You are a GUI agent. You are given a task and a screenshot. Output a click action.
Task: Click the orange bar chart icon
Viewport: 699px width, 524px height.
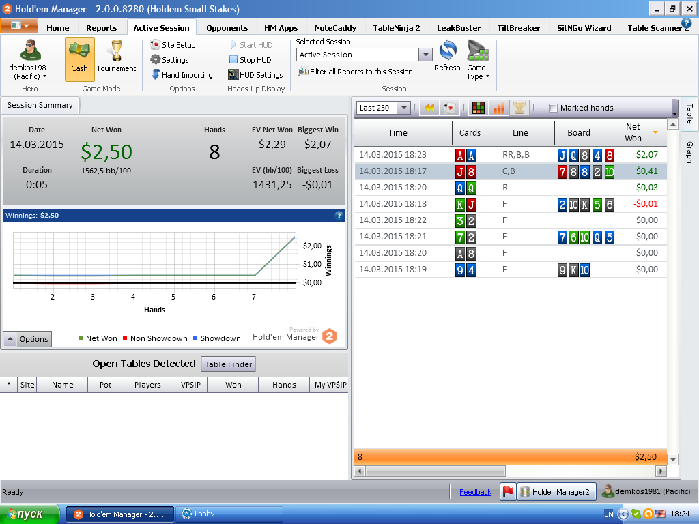(499, 108)
